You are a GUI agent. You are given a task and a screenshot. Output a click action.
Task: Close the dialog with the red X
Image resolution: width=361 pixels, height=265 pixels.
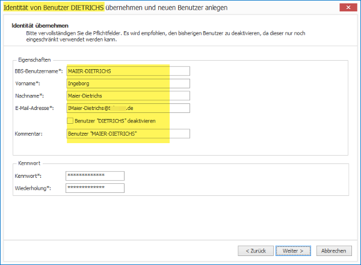[348, 8]
